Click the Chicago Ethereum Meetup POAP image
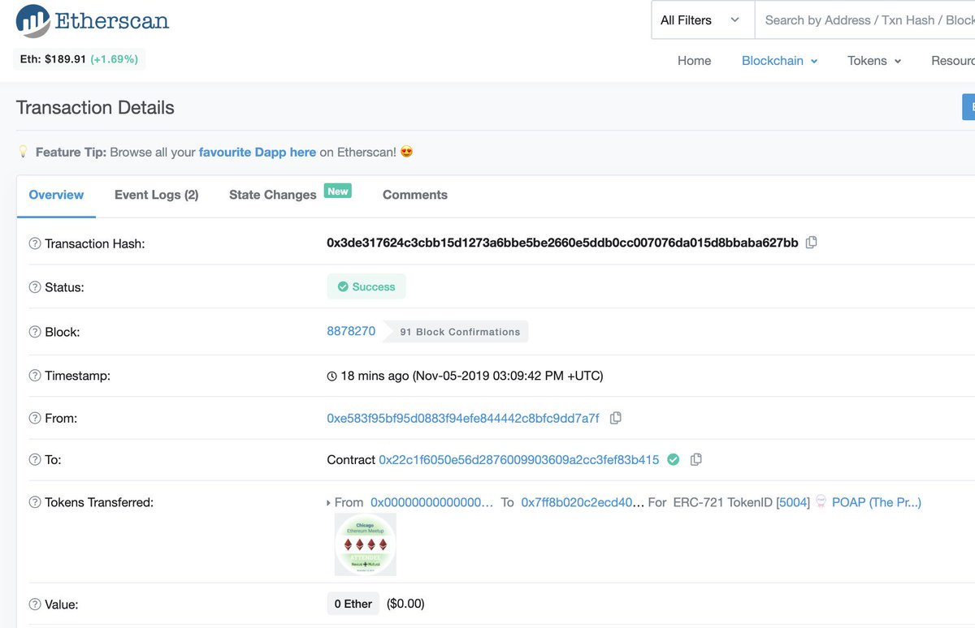This screenshot has width=975, height=628. (366, 544)
